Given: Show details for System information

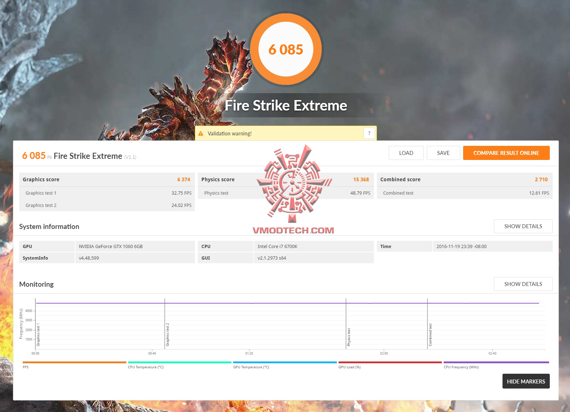Looking at the screenshot, I should pos(523,226).
